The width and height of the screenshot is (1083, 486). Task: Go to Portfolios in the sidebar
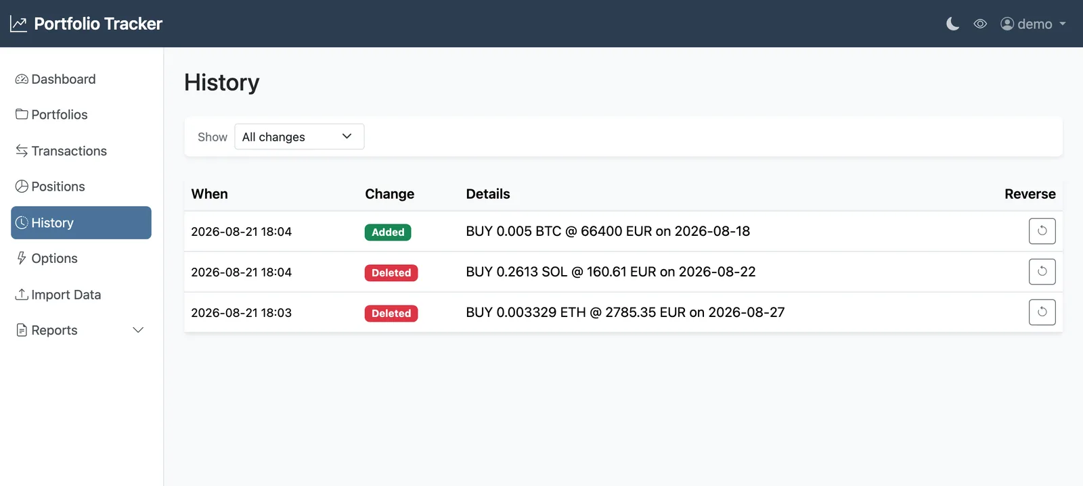pyautogui.click(x=81, y=115)
